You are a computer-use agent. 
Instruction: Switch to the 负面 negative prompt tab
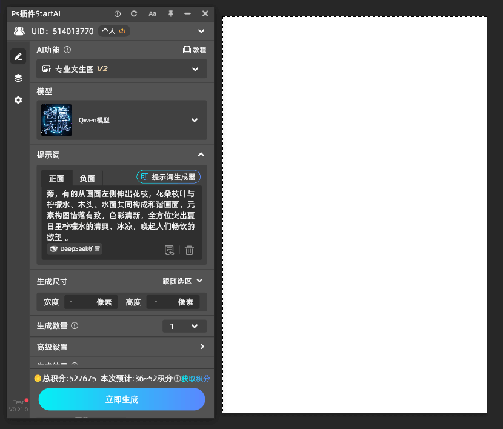tap(87, 178)
